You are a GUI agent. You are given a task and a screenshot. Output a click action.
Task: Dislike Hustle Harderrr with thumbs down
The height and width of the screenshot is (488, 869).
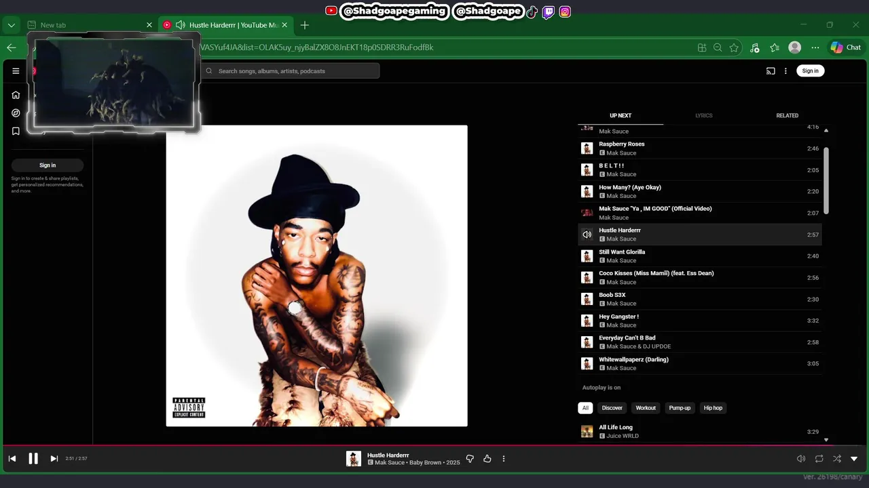coord(470,459)
